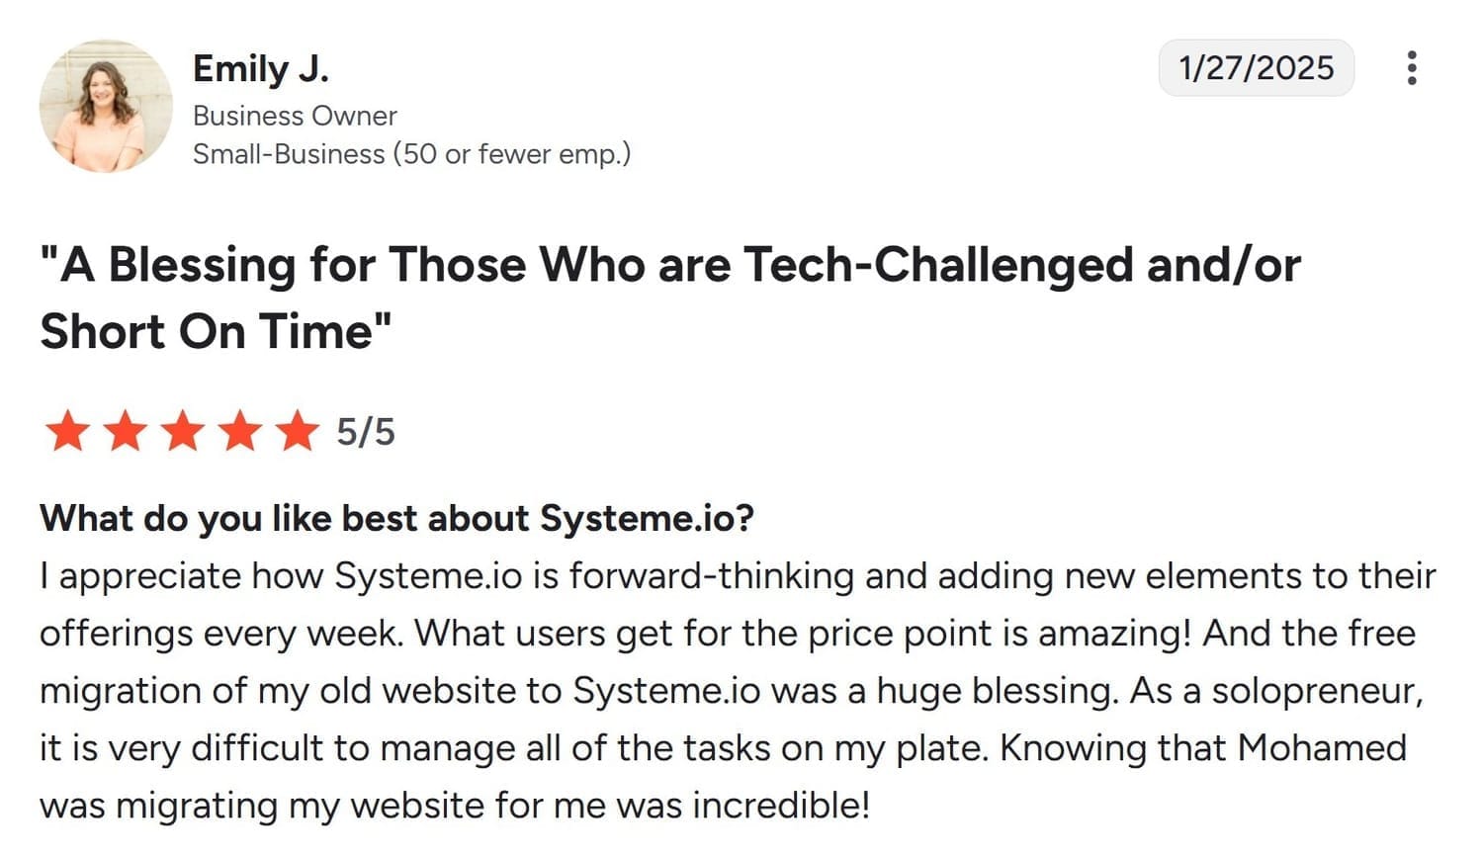Open Emily J.'s profile photo

[106, 106]
